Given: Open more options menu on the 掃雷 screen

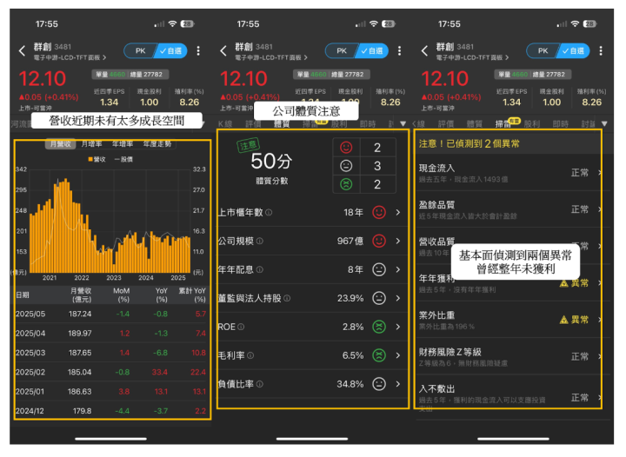Looking at the screenshot, I should [x=601, y=50].
